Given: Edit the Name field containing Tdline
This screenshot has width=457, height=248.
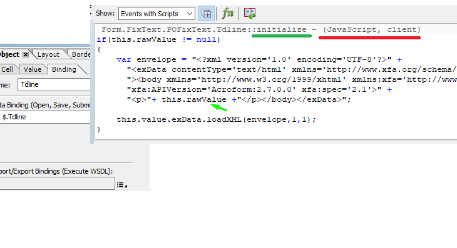Looking at the screenshot, I should pyautogui.click(x=54, y=84).
